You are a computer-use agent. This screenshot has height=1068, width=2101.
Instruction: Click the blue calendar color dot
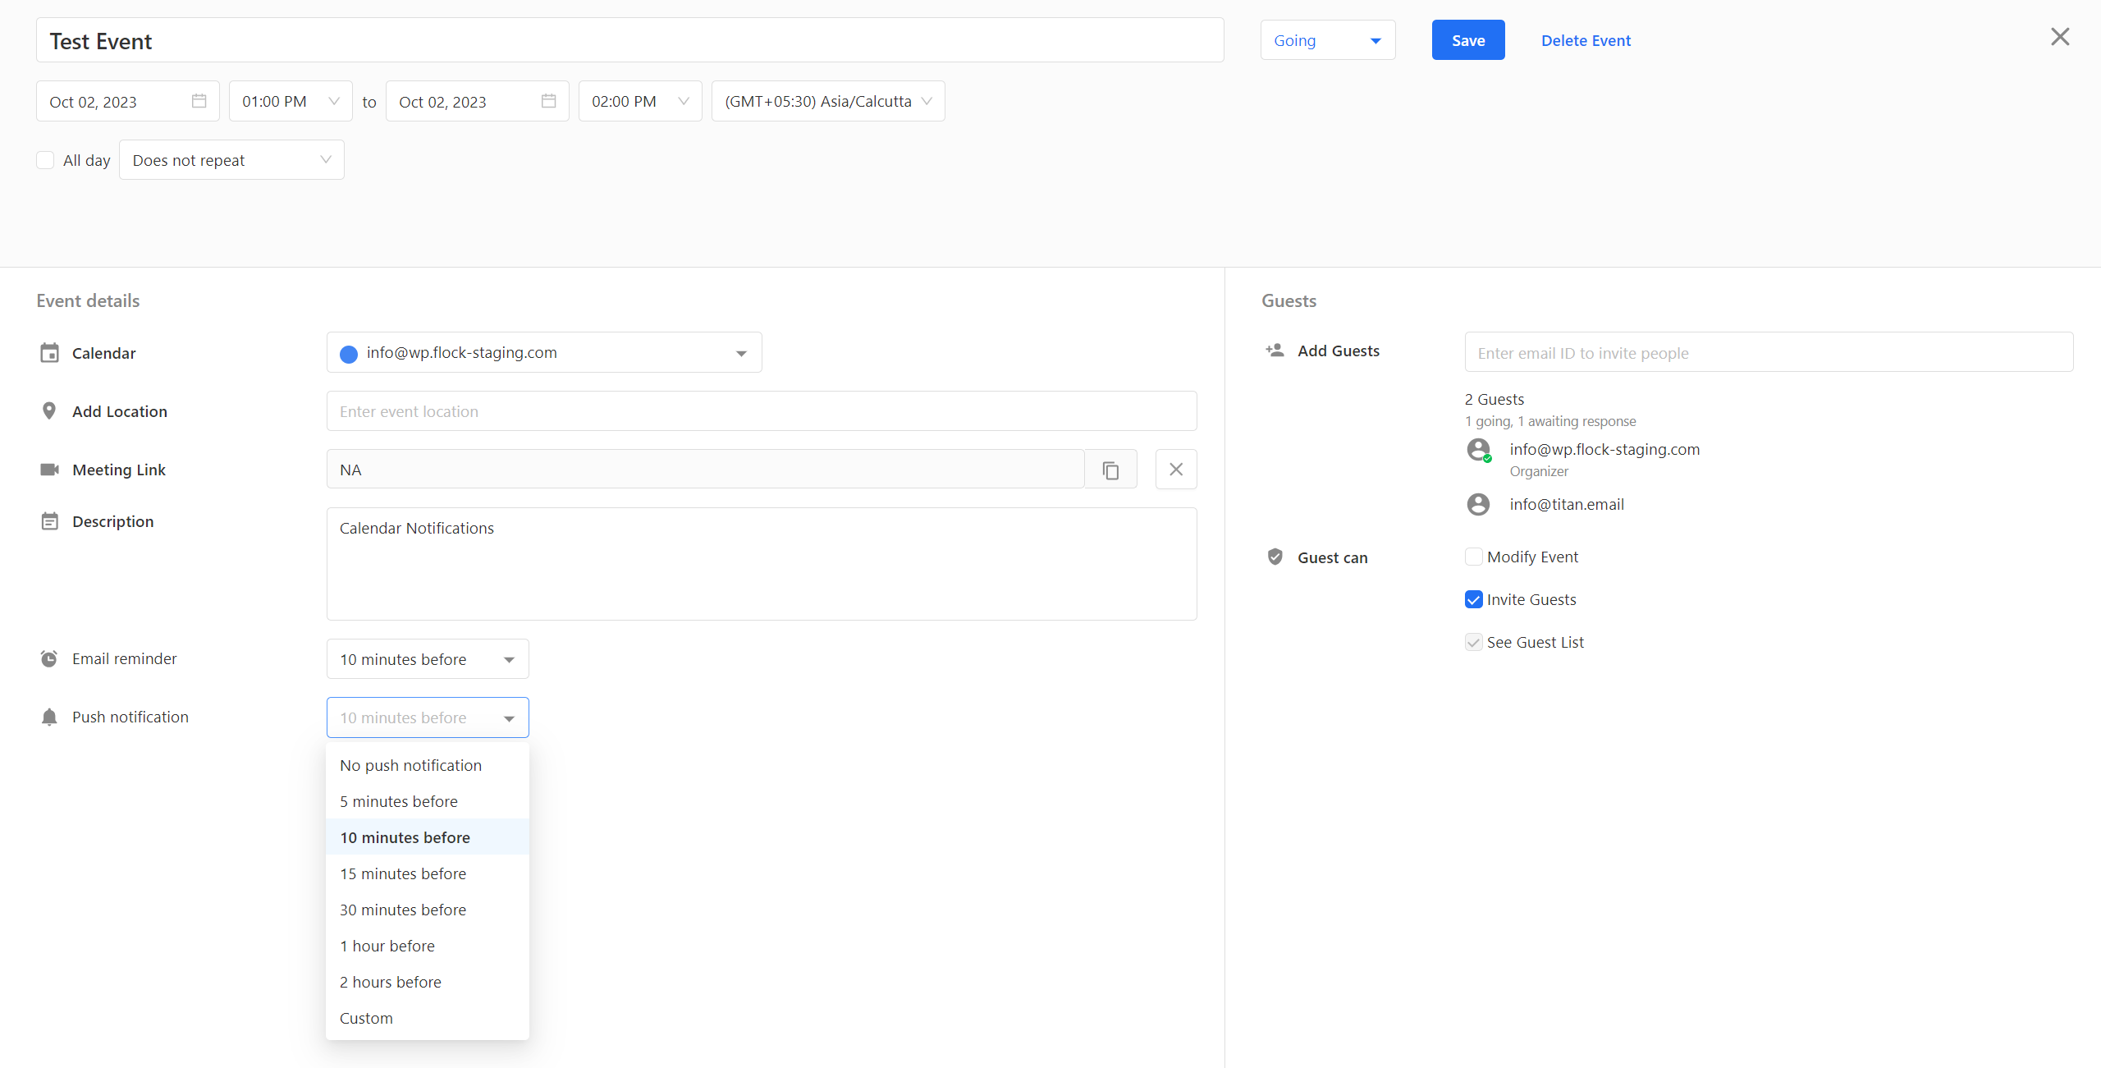click(349, 353)
